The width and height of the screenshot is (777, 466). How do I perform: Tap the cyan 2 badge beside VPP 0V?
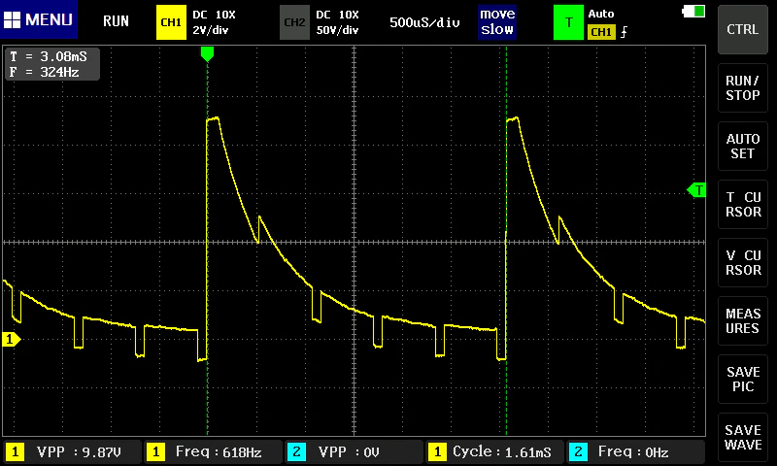tap(296, 452)
